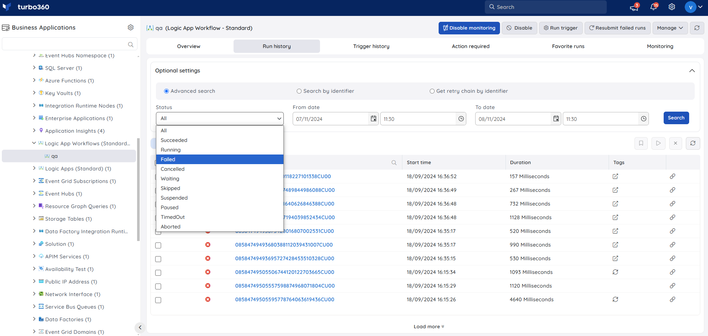The image size is (708, 336).
Task: Click the Disable button
Action: click(519, 28)
